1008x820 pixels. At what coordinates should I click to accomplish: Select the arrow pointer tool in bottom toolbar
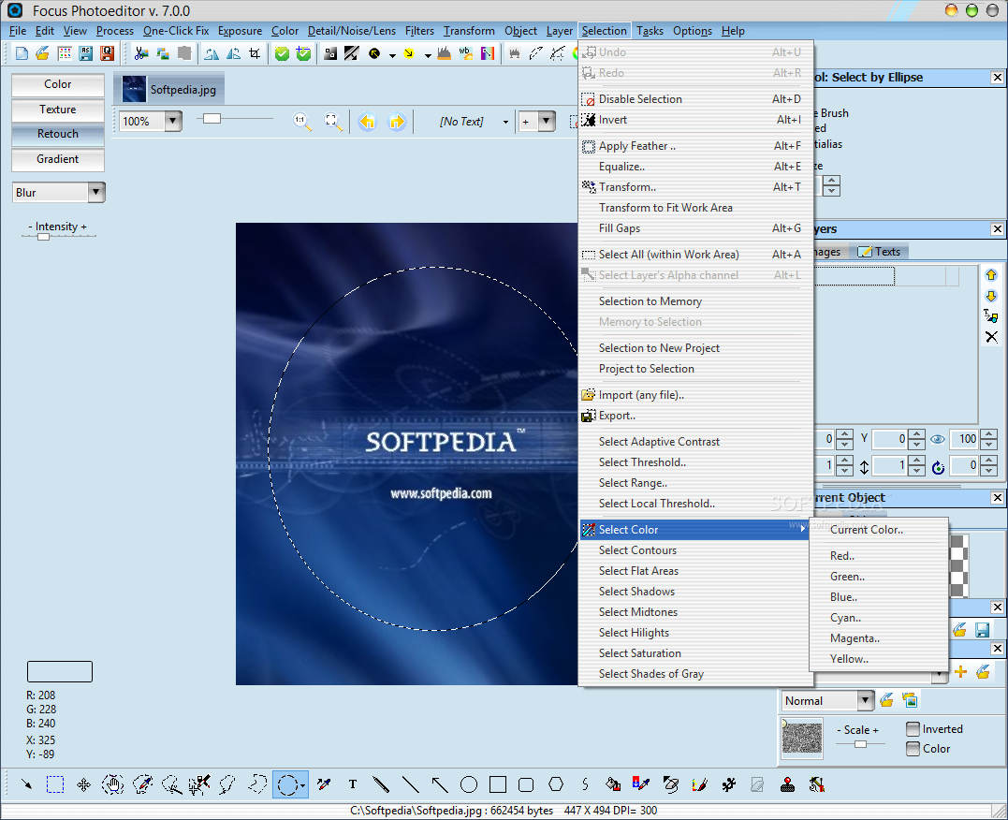tap(26, 784)
